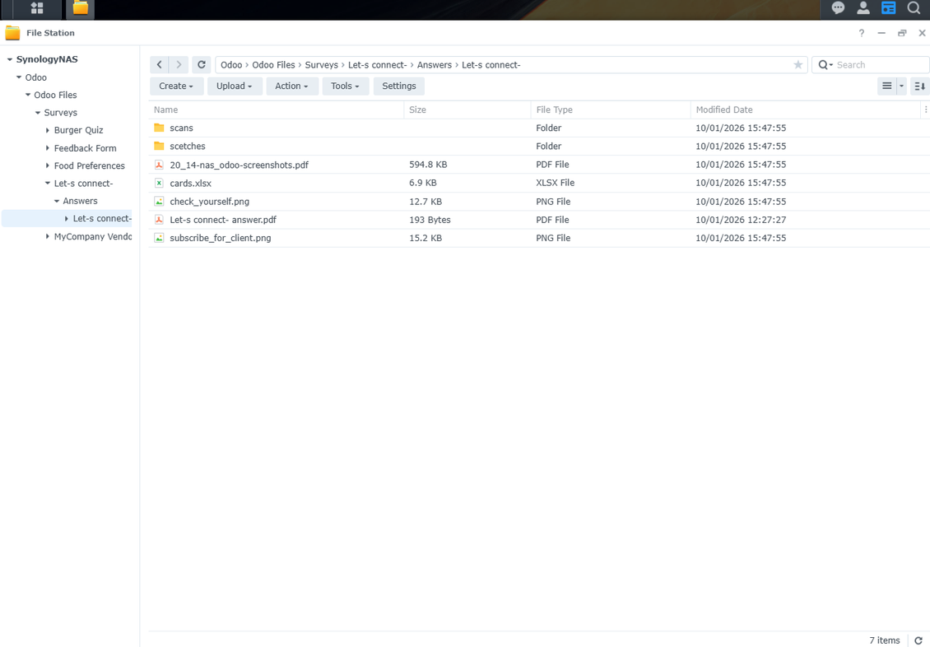Open the Create dropdown menu
Screen dimensions: 930x647
pos(176,86)
